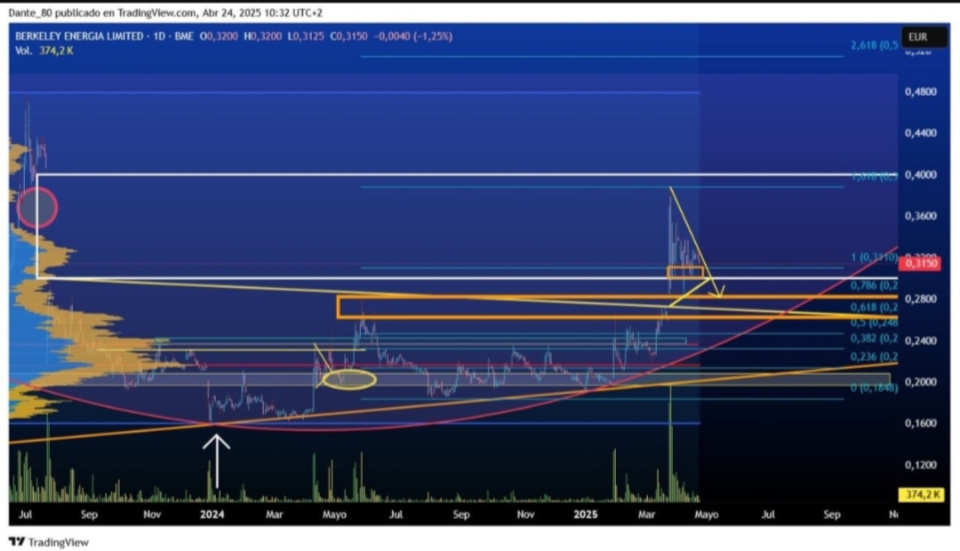Click the 0,618 Fibonacci level label
The image size is (960, 551).
click(x=874, y=307)
